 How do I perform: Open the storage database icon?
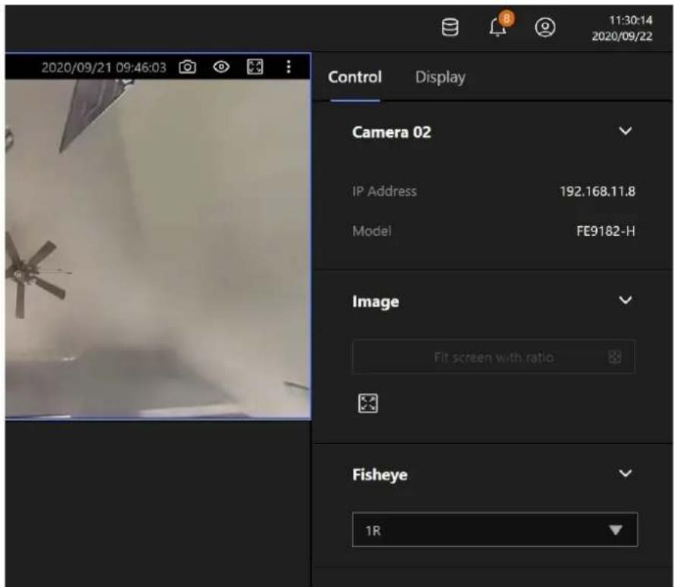450,27
